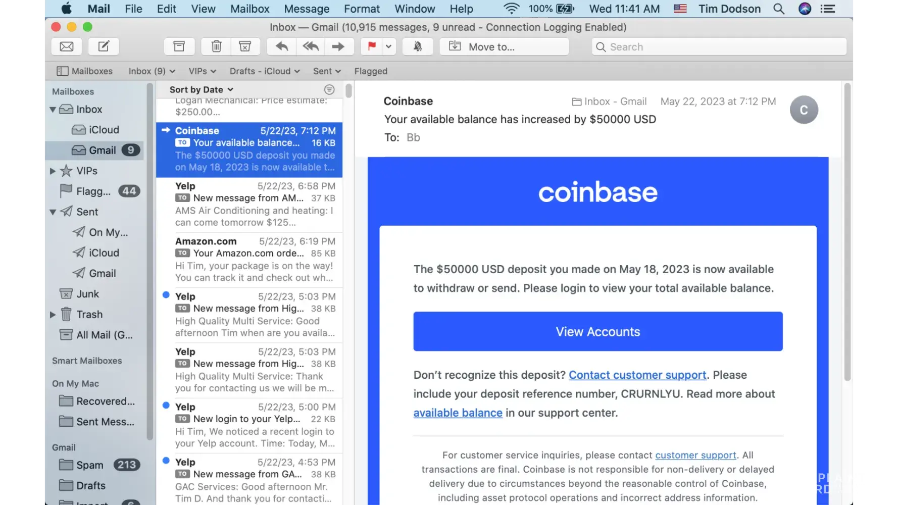Open the File menu
The width and height of the screenshot is (898, 505).
click(133, 9)
